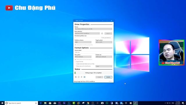Open the Boot selection dropdown
The width and height of the screenshot is (186, 105).
coord(87,34)
